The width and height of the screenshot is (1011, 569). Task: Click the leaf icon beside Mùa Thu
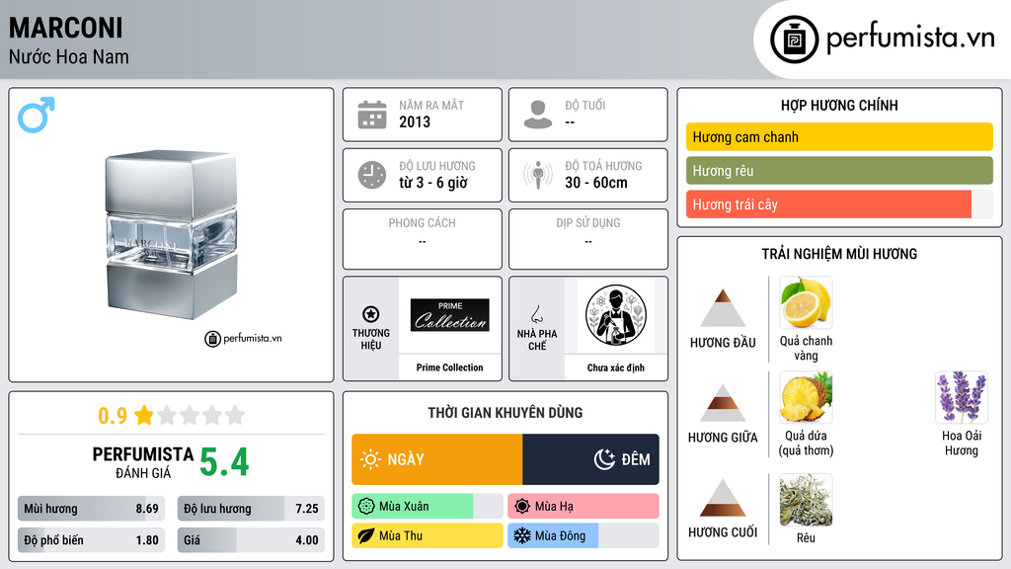366,535
